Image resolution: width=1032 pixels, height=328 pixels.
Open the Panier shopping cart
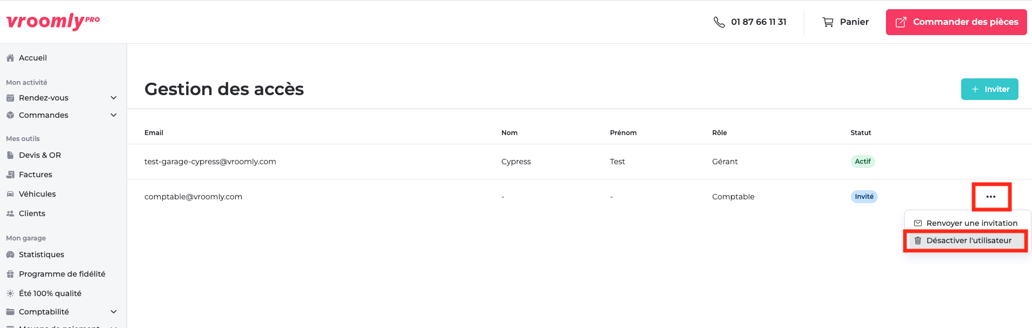(x=845, y=22)
